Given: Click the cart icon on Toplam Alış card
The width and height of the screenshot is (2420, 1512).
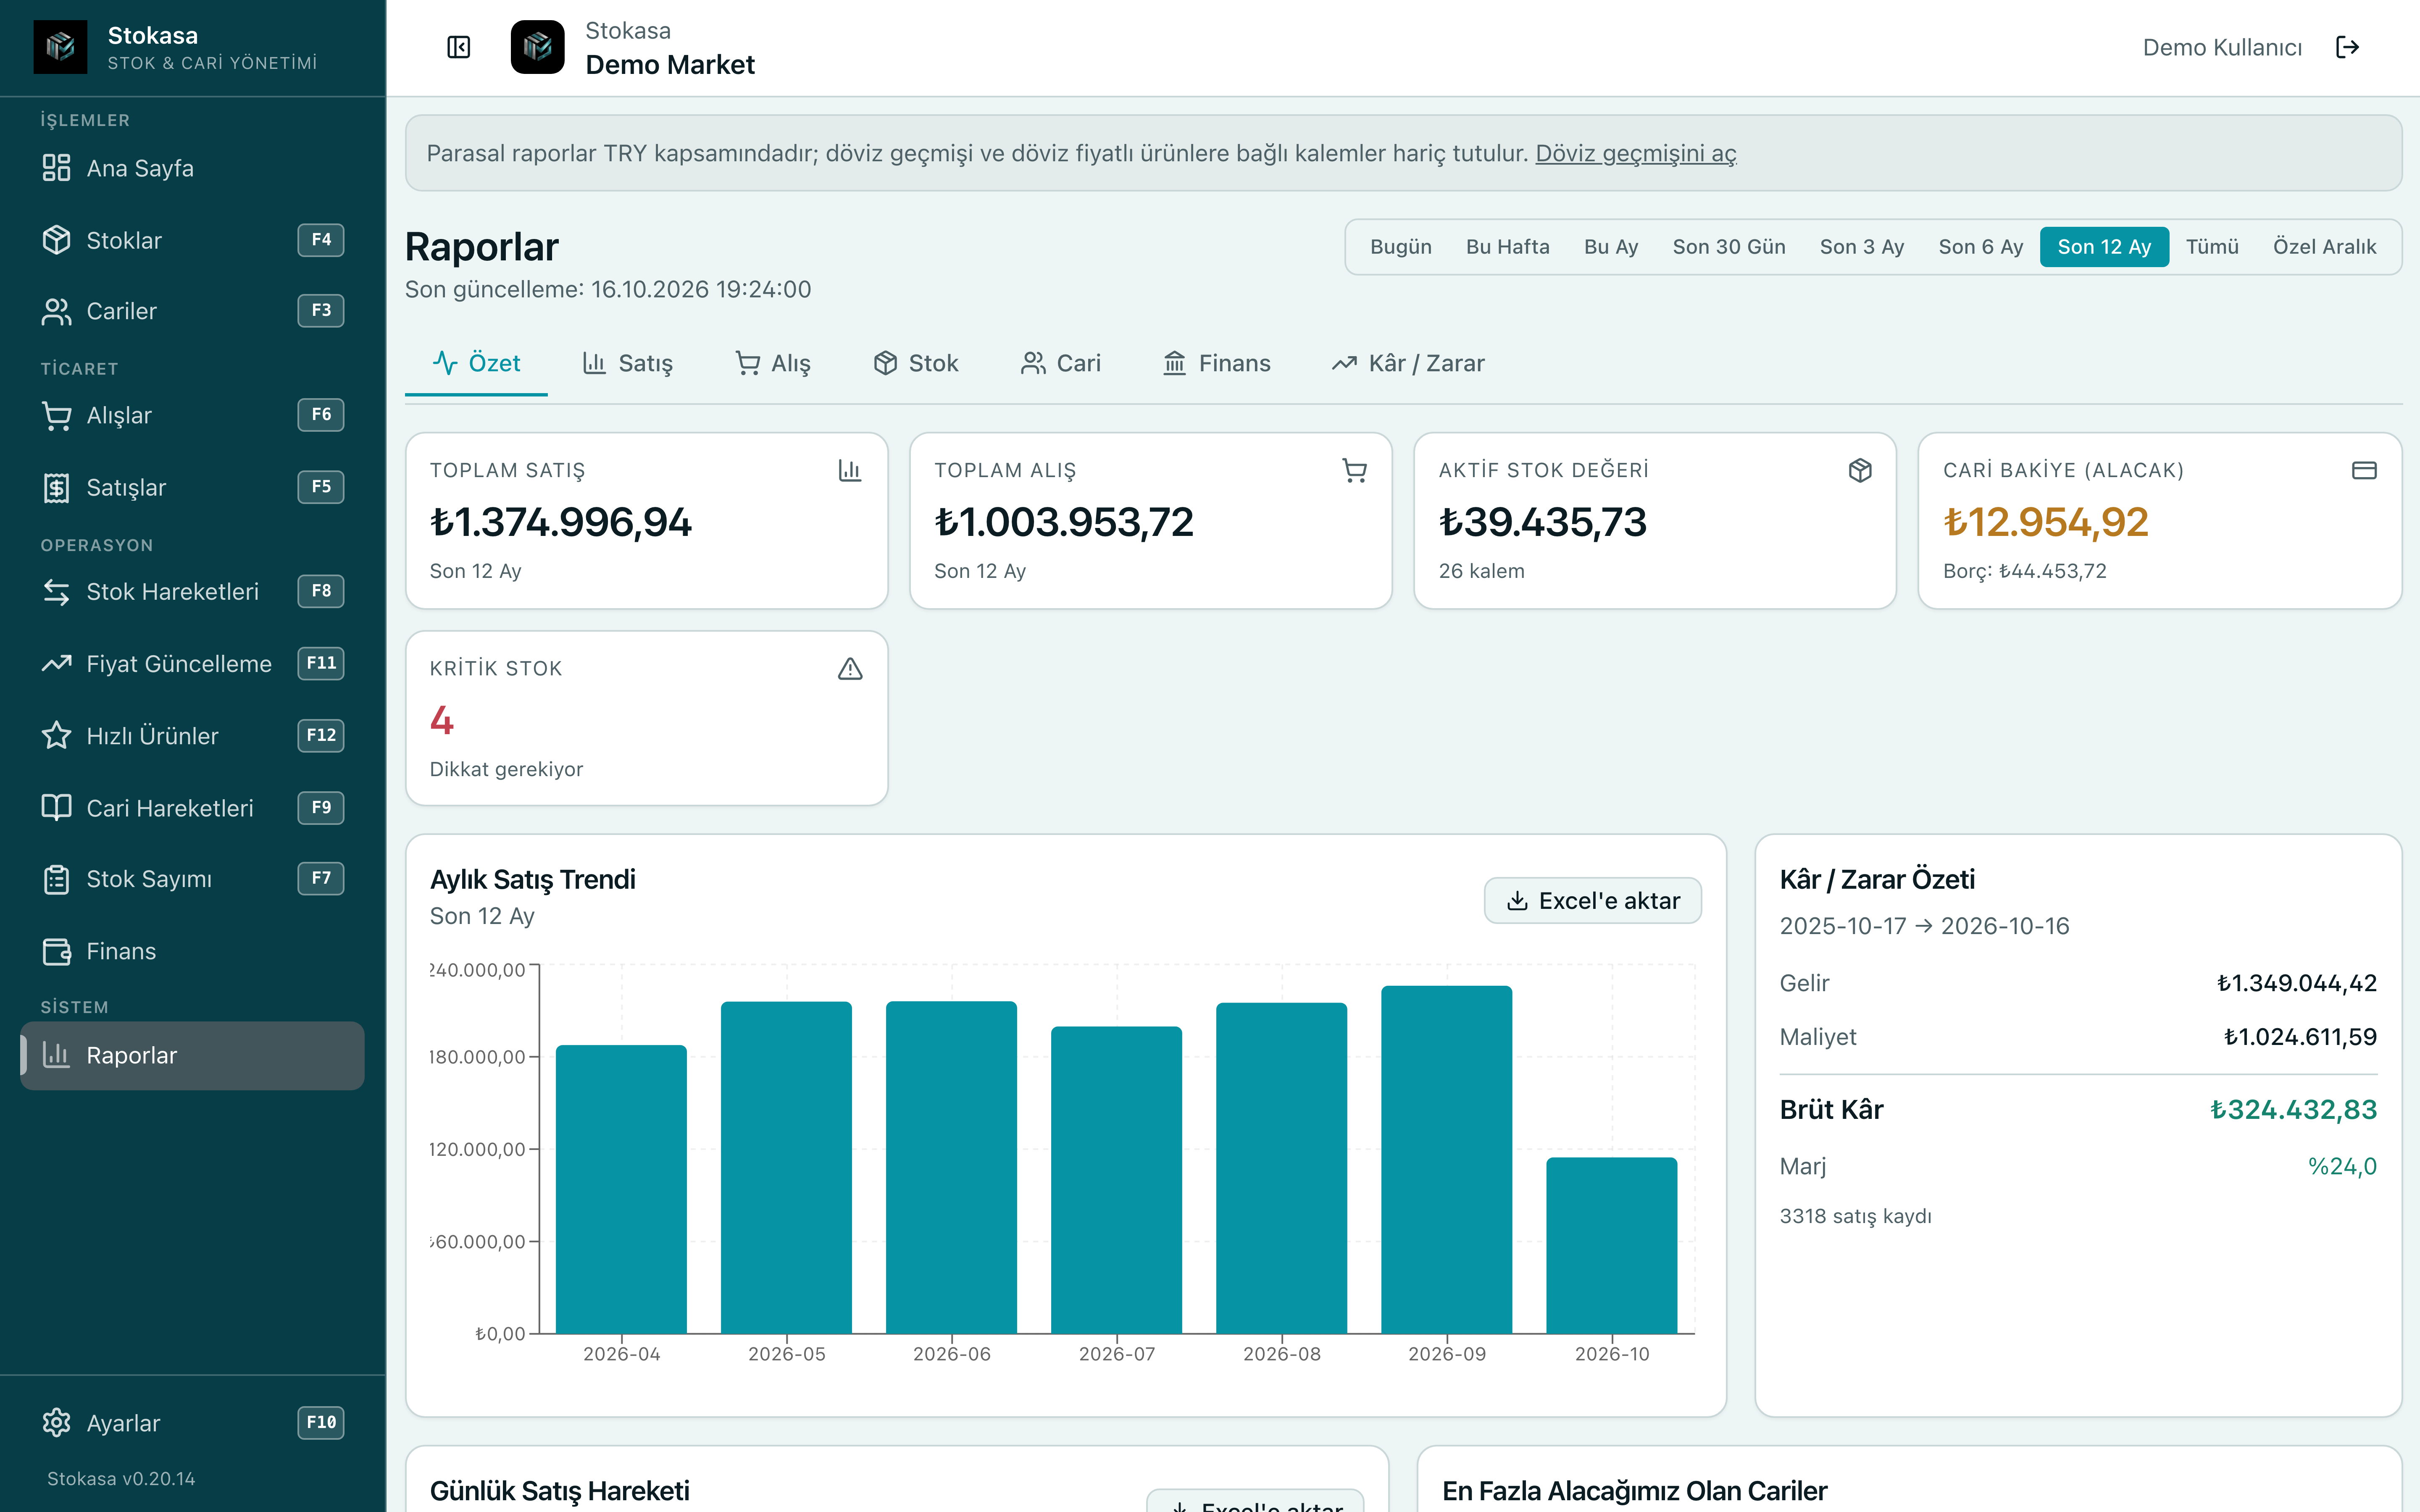Looking at the screenshot, I should (x=1354, y=470).
